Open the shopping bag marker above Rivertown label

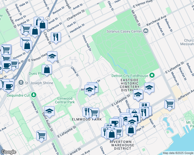pos(112,134)
